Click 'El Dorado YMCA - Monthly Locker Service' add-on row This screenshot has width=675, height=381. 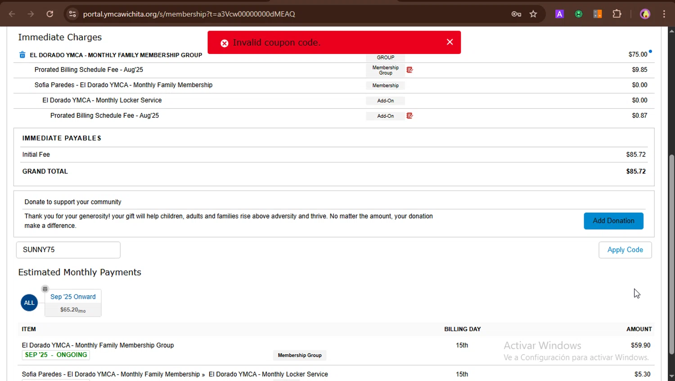334,100
